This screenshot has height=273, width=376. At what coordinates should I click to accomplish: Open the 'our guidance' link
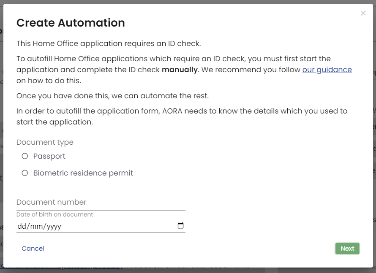pos(327,70)
